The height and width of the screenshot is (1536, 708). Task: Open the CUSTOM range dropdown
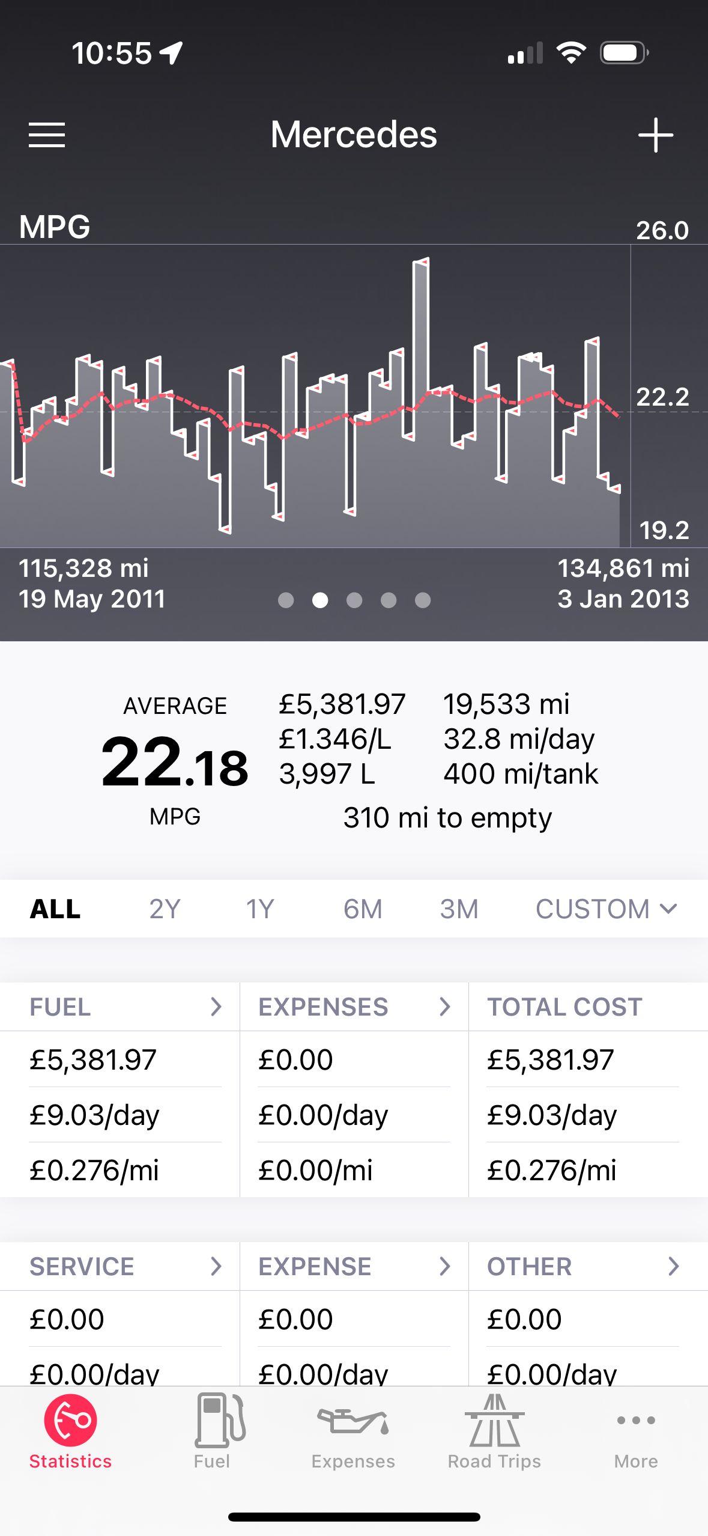coord(606,909)
